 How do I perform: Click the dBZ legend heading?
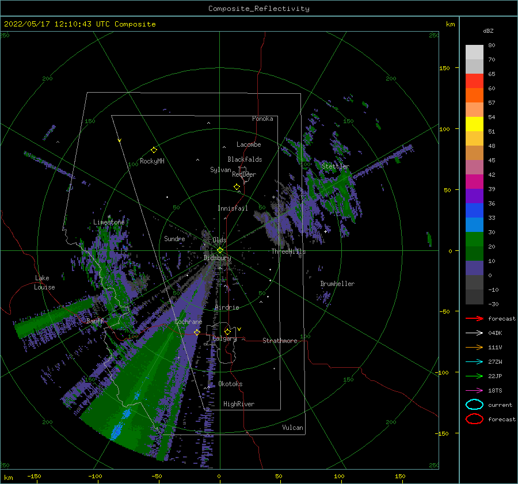click(488, 31)
